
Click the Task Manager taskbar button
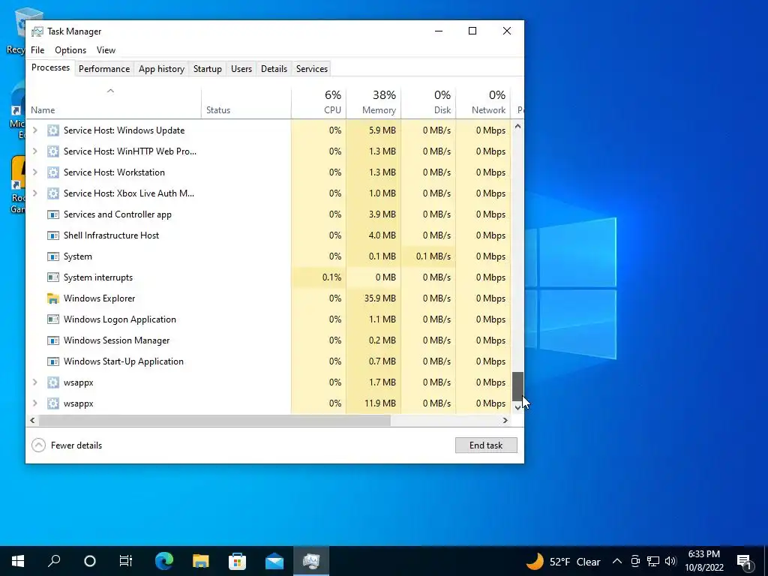point(311,561)
